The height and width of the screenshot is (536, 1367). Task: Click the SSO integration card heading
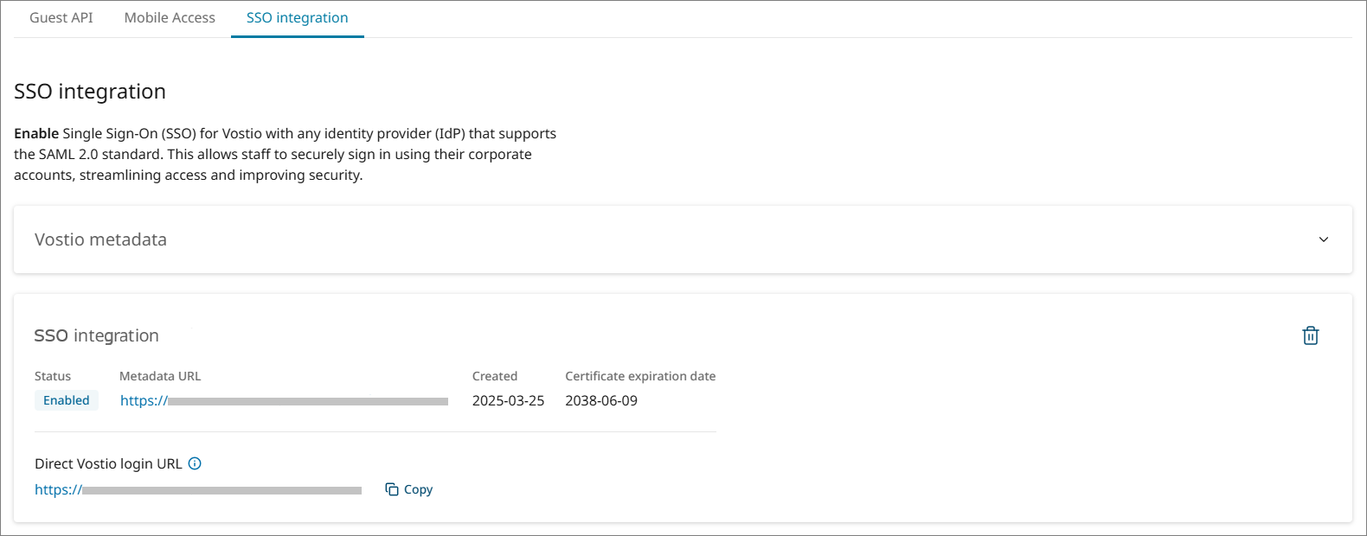[97, 335]
